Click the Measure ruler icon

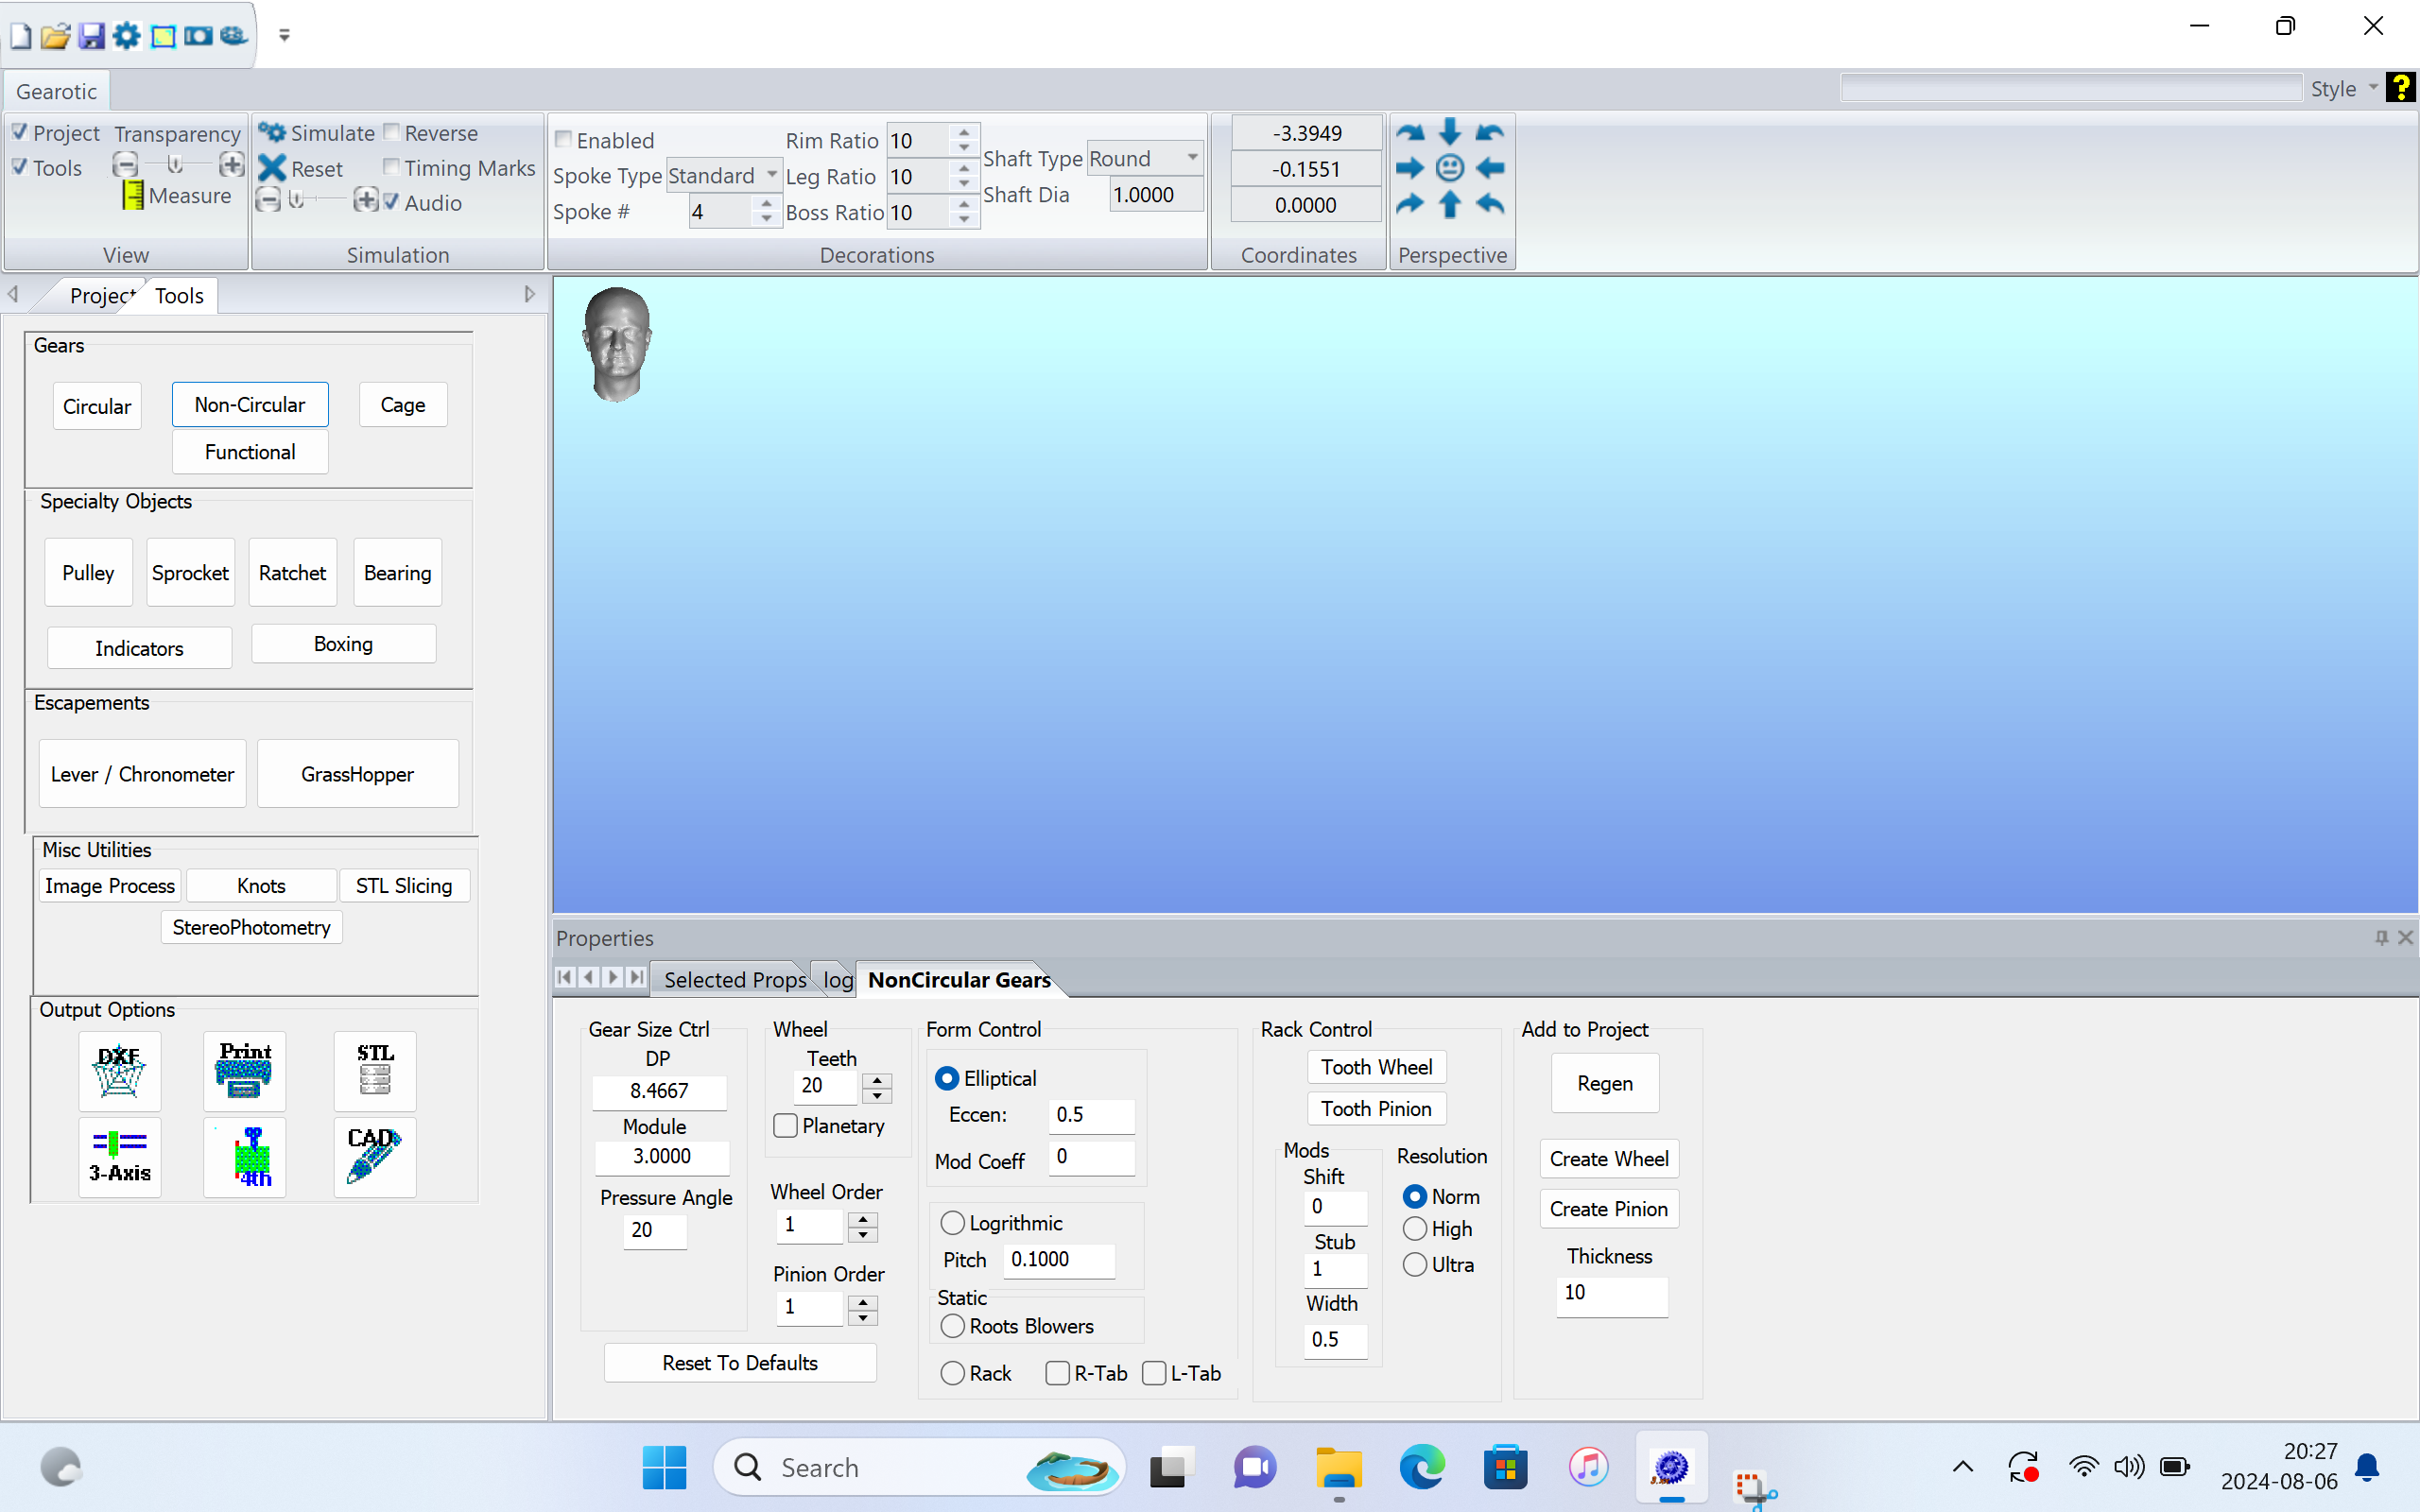point(133,195)
